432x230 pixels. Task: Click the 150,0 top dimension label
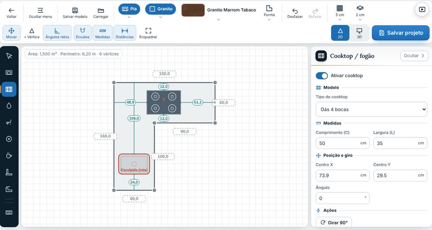point(165,74)
